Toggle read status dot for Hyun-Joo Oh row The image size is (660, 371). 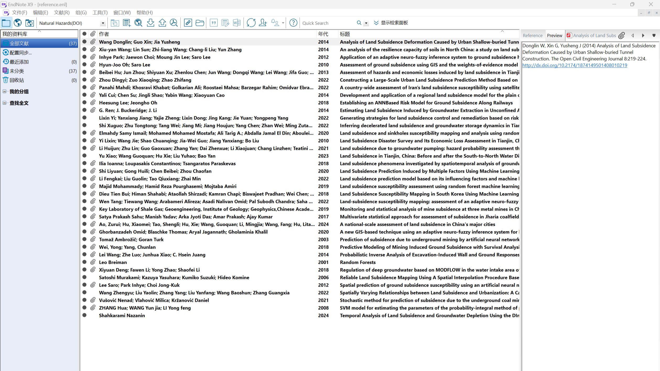pyautogui.click(x=84, y=64)
